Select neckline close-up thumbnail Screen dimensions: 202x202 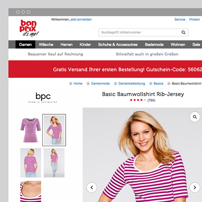[31, 192]
